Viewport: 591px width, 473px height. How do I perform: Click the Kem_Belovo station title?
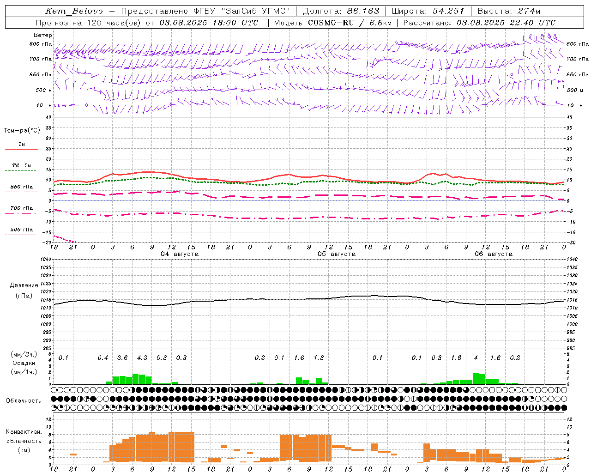[74, 11]
